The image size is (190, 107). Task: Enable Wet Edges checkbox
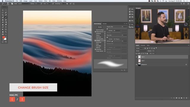point(95,46)
